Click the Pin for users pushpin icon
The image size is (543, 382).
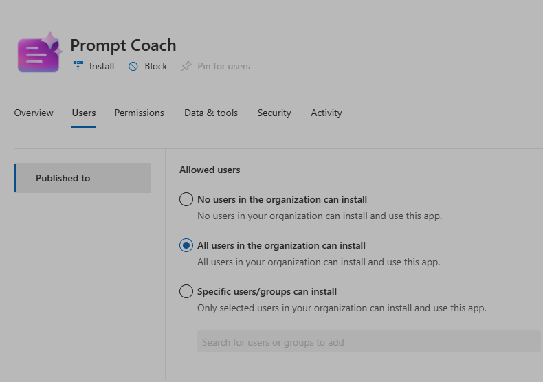(x=186, y=66)
